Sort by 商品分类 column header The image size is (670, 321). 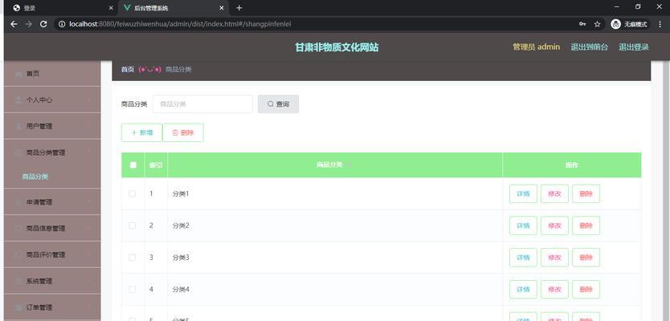[334, 165]
